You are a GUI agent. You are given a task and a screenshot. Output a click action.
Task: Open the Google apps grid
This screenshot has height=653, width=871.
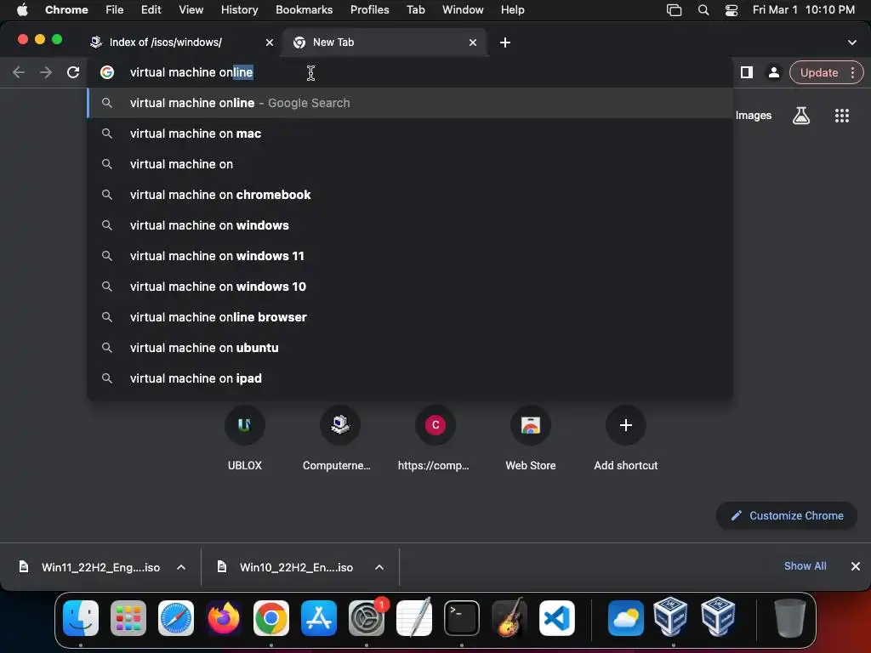[842, 116]
